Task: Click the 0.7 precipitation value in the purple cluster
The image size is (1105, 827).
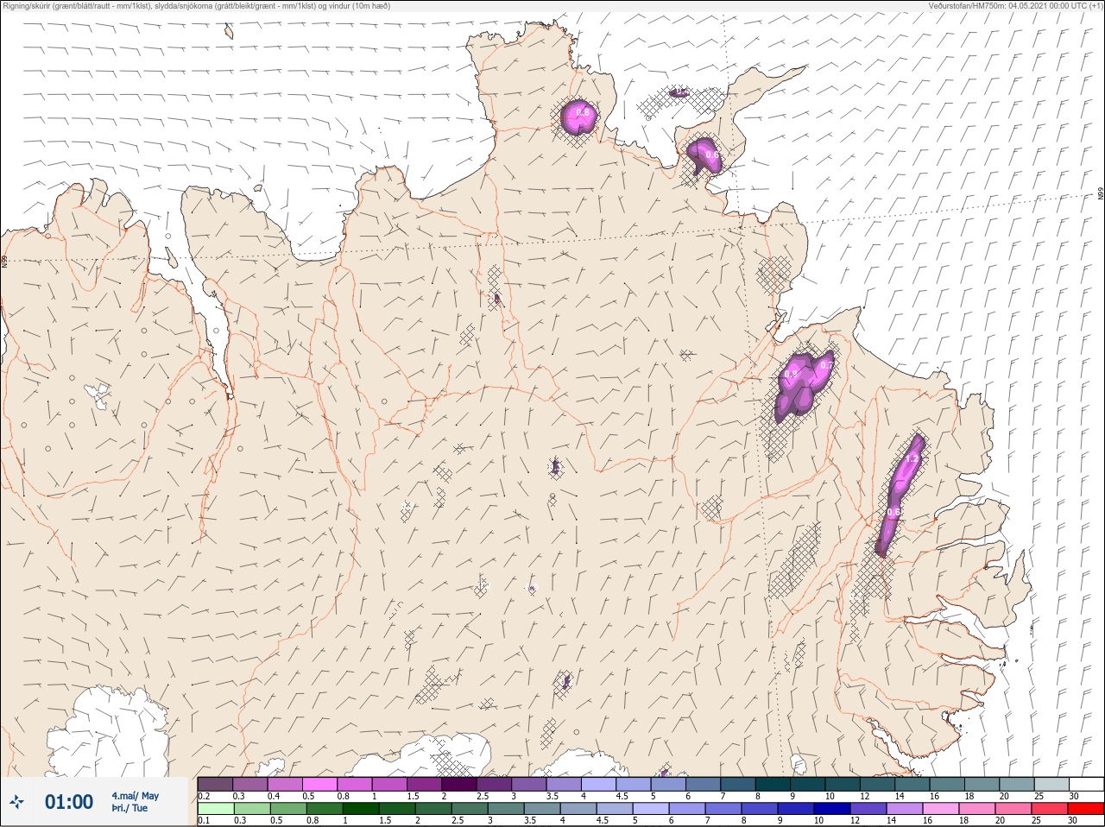Action: 825,365
